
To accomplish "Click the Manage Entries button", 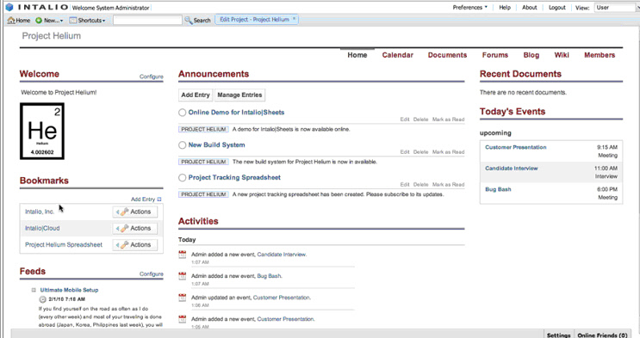I will pyautogui.click(x=239, y=95).
